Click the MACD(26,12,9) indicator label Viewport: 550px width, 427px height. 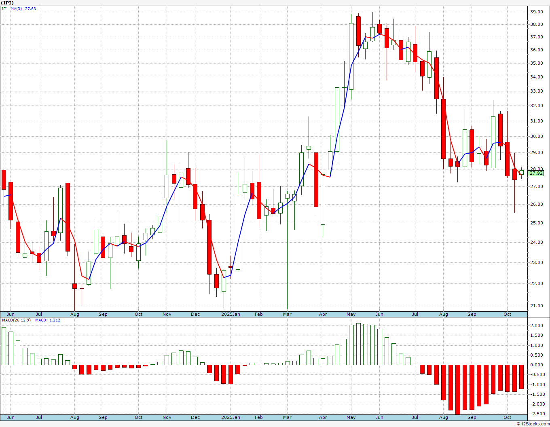pos(16,320)
